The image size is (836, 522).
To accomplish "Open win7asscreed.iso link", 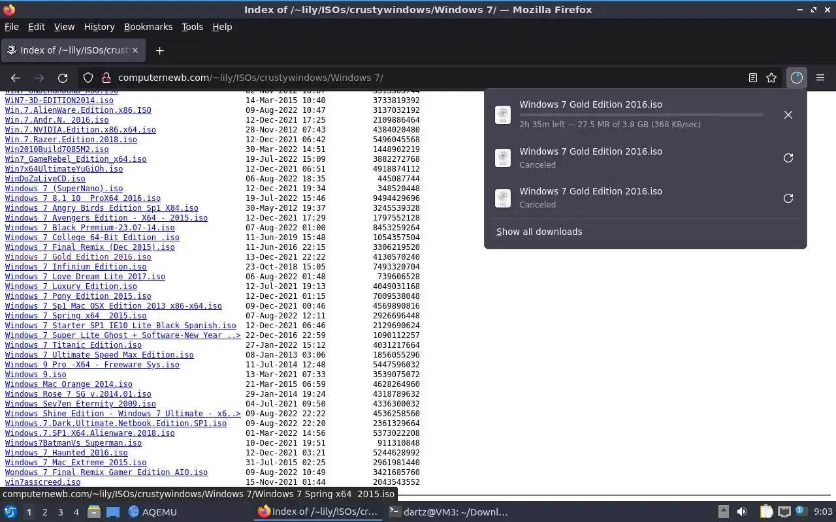I will (42, 482).
